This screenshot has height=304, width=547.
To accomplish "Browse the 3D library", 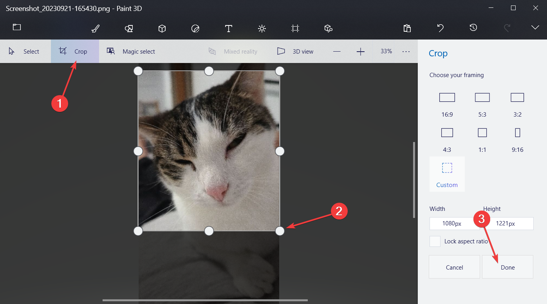I will [x=328, y=28].
